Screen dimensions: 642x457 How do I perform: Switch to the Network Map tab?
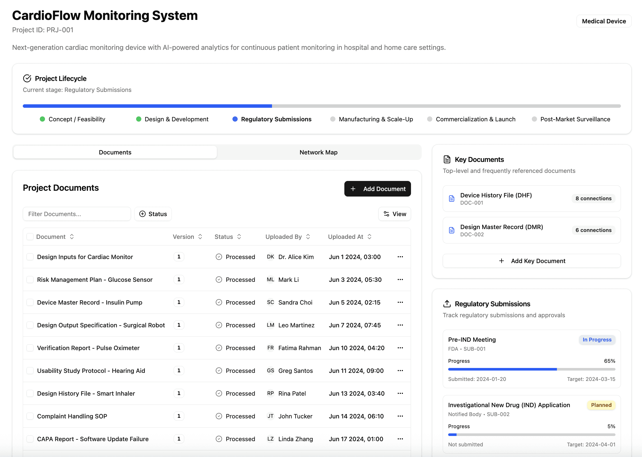point(318,152)
